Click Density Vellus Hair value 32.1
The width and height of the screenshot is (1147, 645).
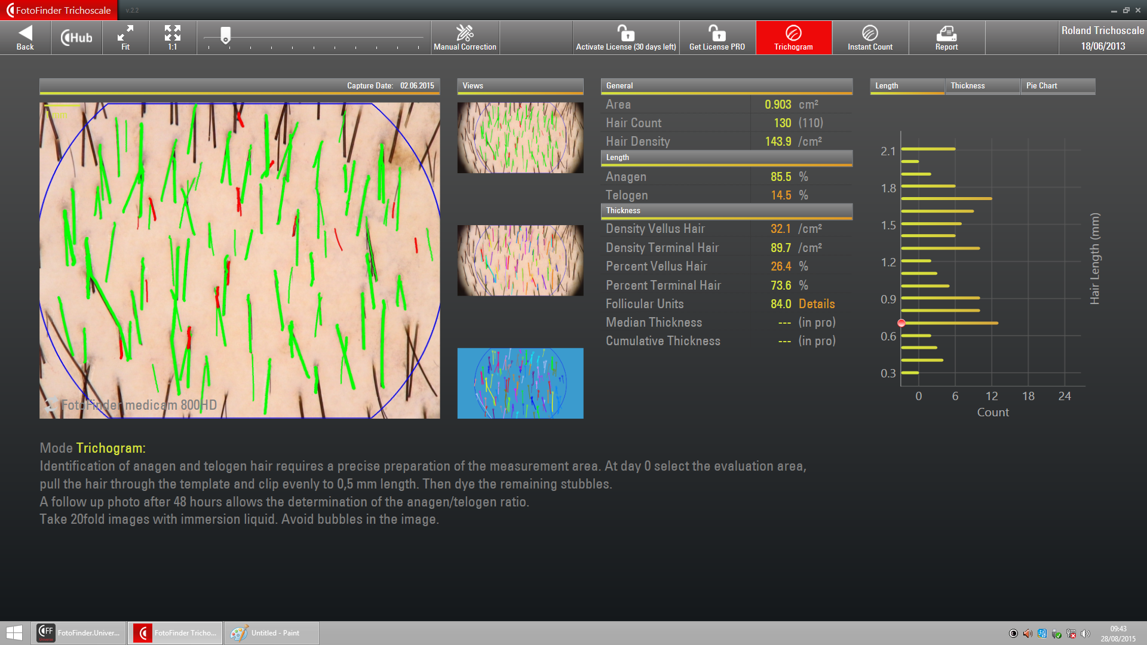781,229
